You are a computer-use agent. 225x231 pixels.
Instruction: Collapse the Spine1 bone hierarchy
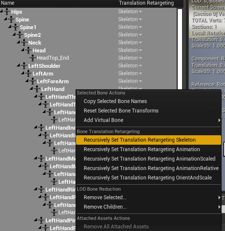(x=10, y=26)
